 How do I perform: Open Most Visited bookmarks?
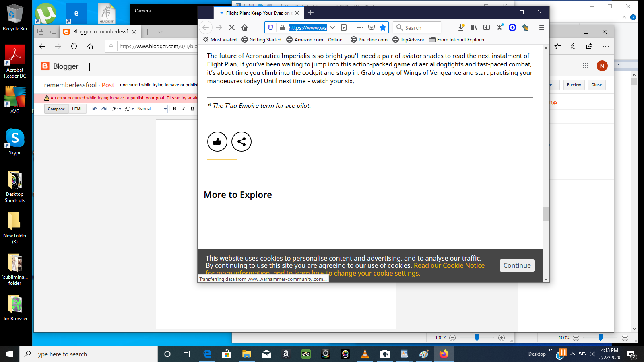pos(220,39)
